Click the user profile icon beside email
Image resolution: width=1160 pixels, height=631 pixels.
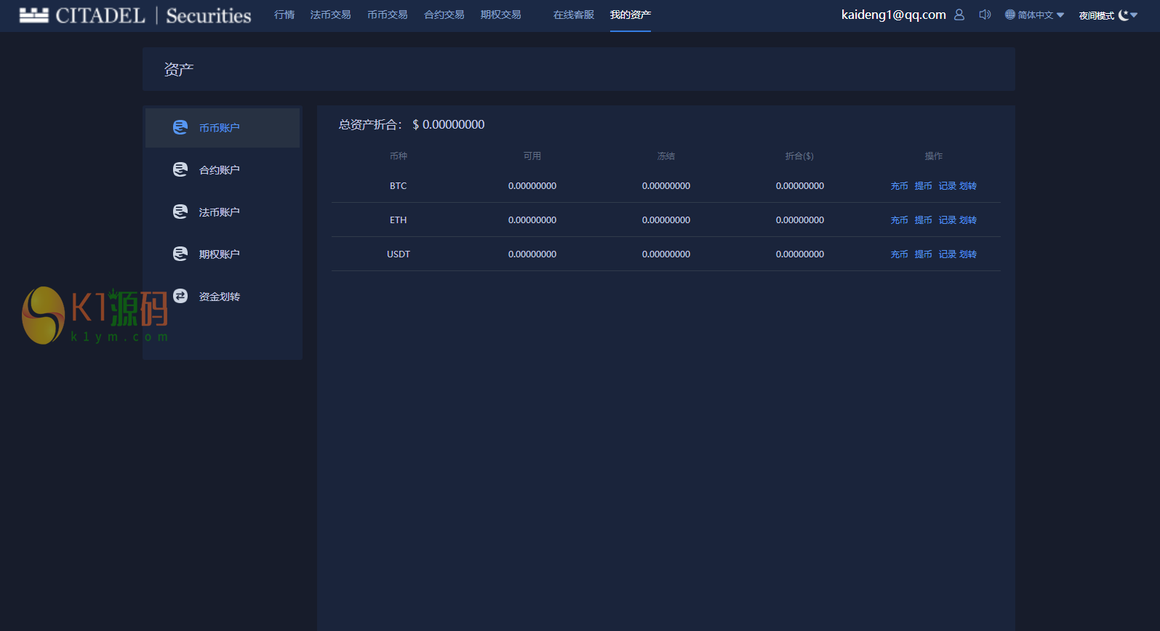click(959, 15)
